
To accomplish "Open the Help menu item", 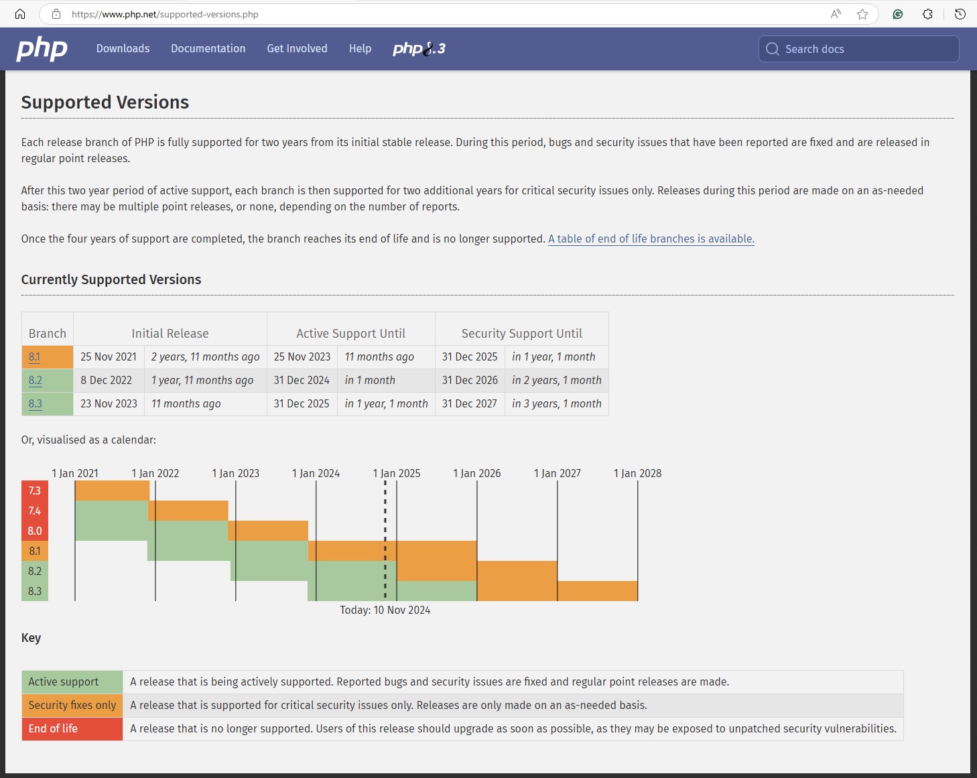I will [360, 48].
